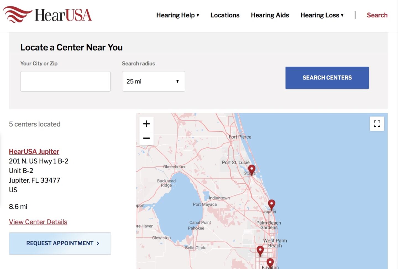Open the Hearing Aids menu item
Viewport: 398px width, 269px height.
click(270, 15)
